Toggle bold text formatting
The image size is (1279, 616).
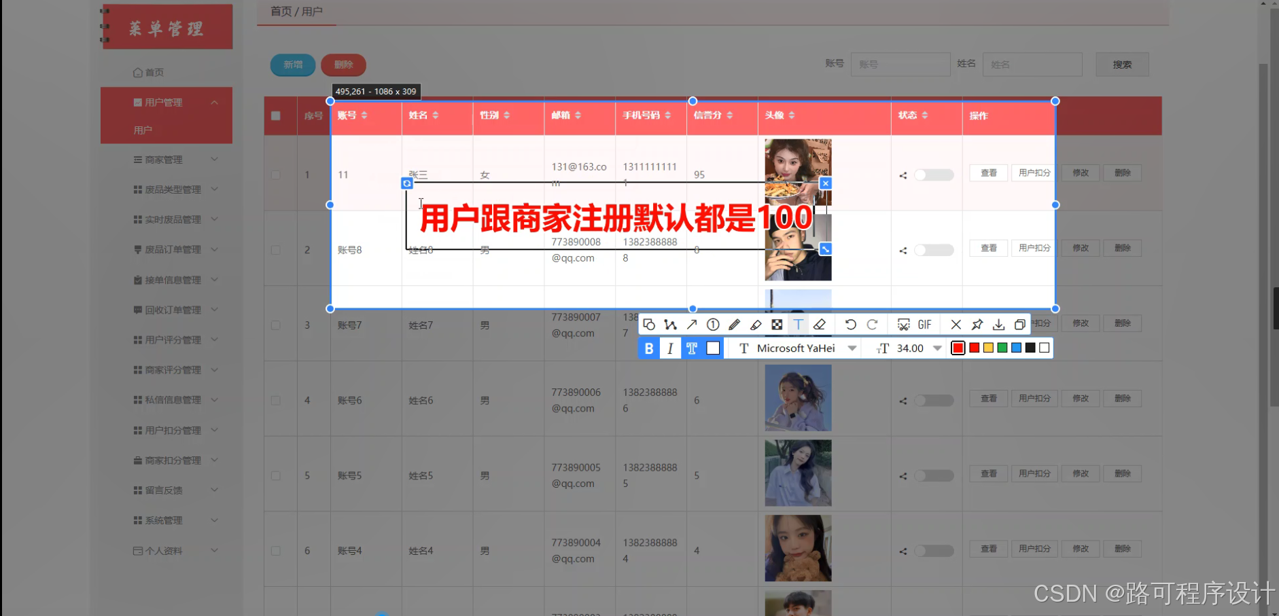tap(649, 348)
